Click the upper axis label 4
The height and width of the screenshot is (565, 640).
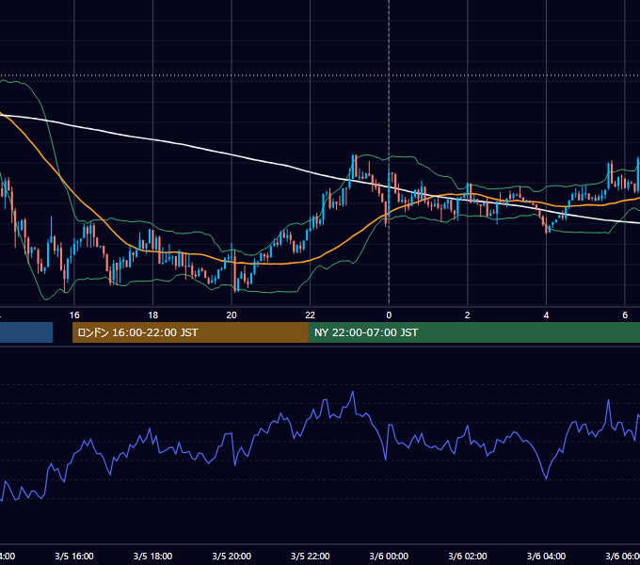click(546, 315)
